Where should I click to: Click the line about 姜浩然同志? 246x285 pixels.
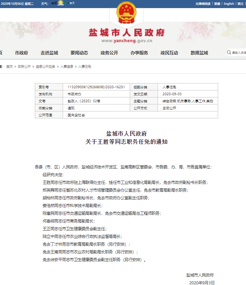[x=73, y=206]
